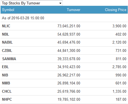Click the Closing Price column header
128x104 pixels.
pos(116,10)
